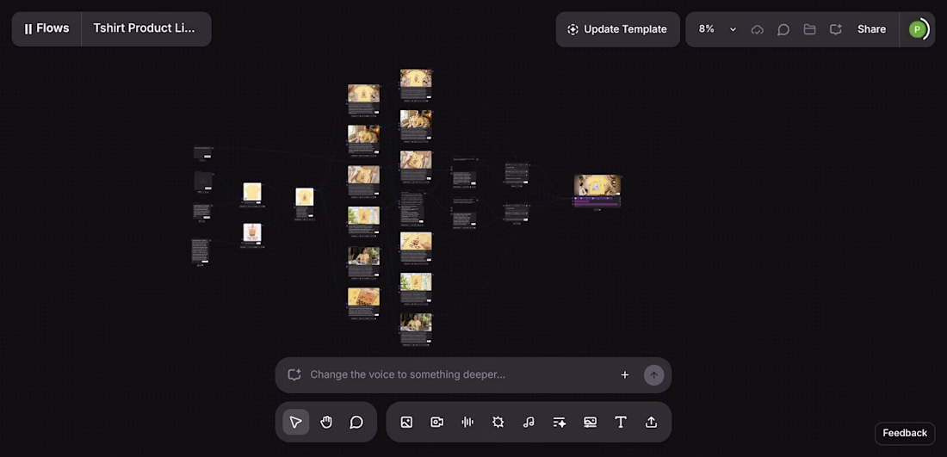The image size is (947, 457).
Task: Open the AI assistant chat sparkle icon in top bar
Action: [836, 29]
